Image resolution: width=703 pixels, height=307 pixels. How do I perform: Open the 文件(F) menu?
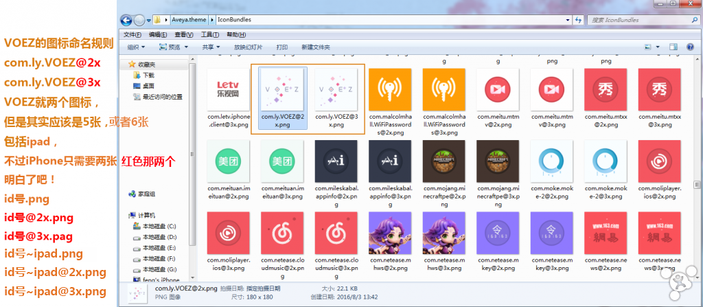coord(132,35)
